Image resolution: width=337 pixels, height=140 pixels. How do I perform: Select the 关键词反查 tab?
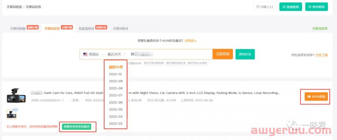tap(52, 28)
